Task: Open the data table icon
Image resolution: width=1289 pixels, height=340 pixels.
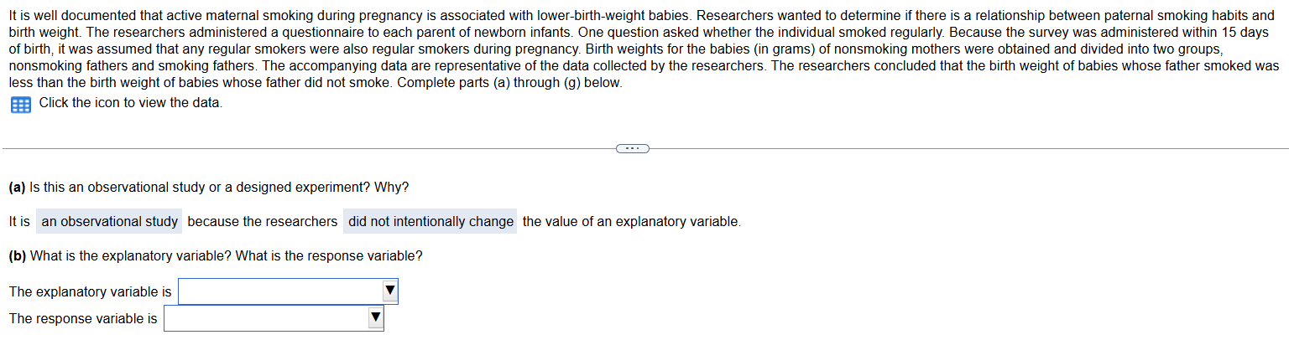Action: (x=20, y=105)
